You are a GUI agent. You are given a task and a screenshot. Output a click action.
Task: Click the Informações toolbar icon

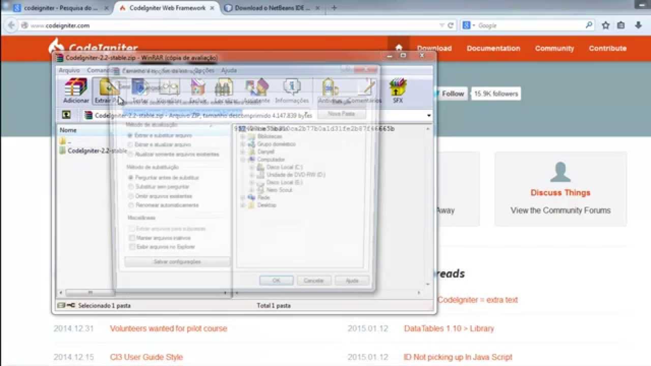292,88
